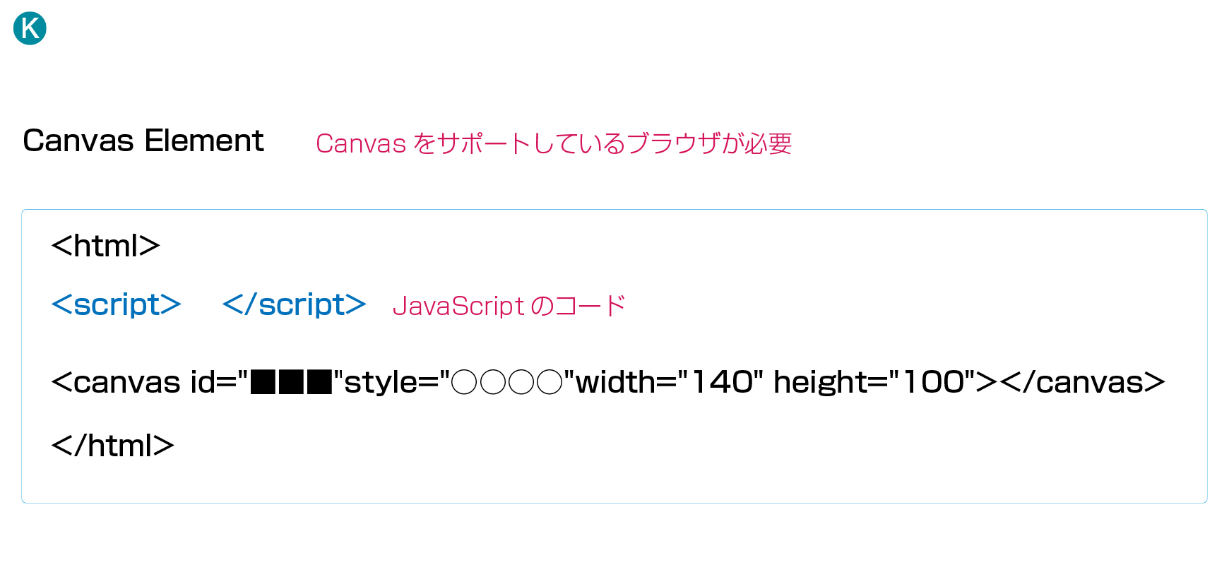
Task: Click the teal K logo icon
Action: 30,28
